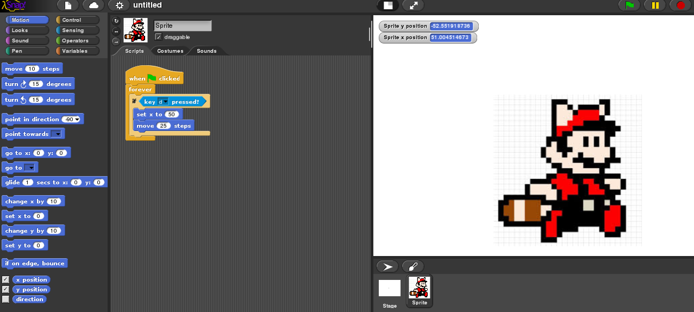The image size is (694, 312).
Task: Click the Mario sprite on stage
Action: click(x=567, y=170)
